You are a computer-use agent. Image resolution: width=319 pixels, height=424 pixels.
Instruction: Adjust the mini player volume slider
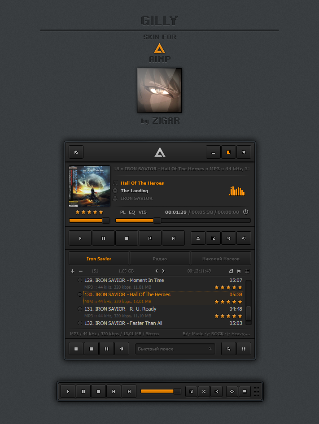pos(161,391)
